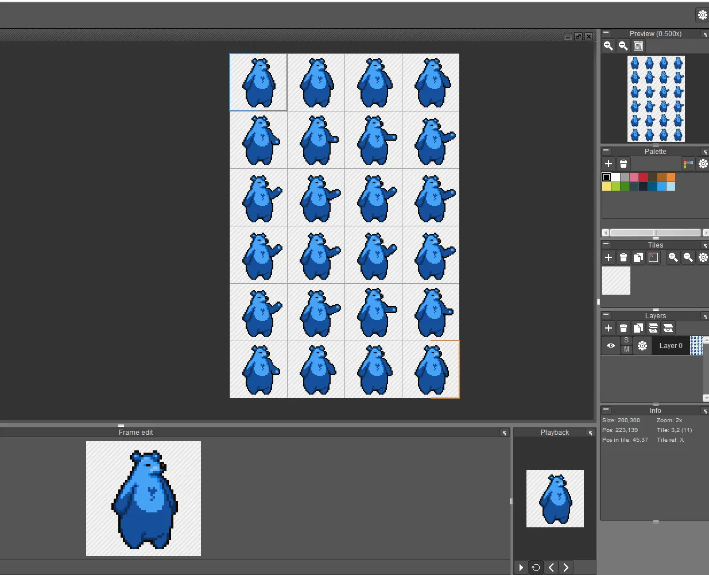This screenshot has height=575, width=709.
Task: Undock the Frame edit panel
Action: [x=504, y=433]
